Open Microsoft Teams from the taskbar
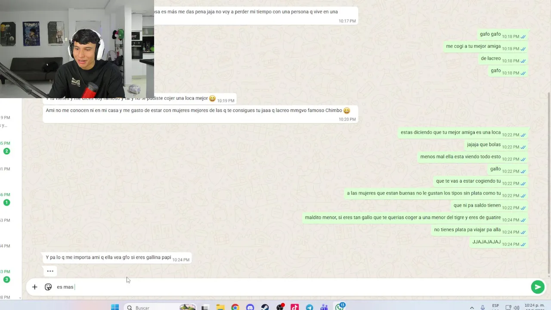The width and height of the screenshot is (551, 310). click(324, 307)
